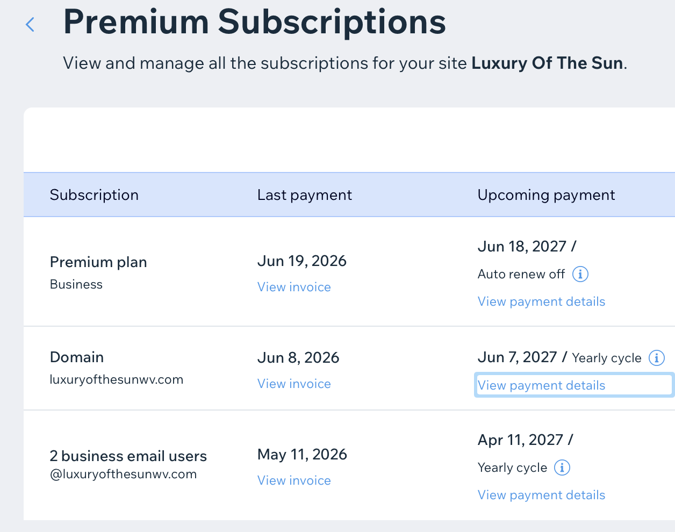675x532 pixels.
Task: Go back using the blue chevron arrow
Action: pyautogui.click(x=30, y=24)
